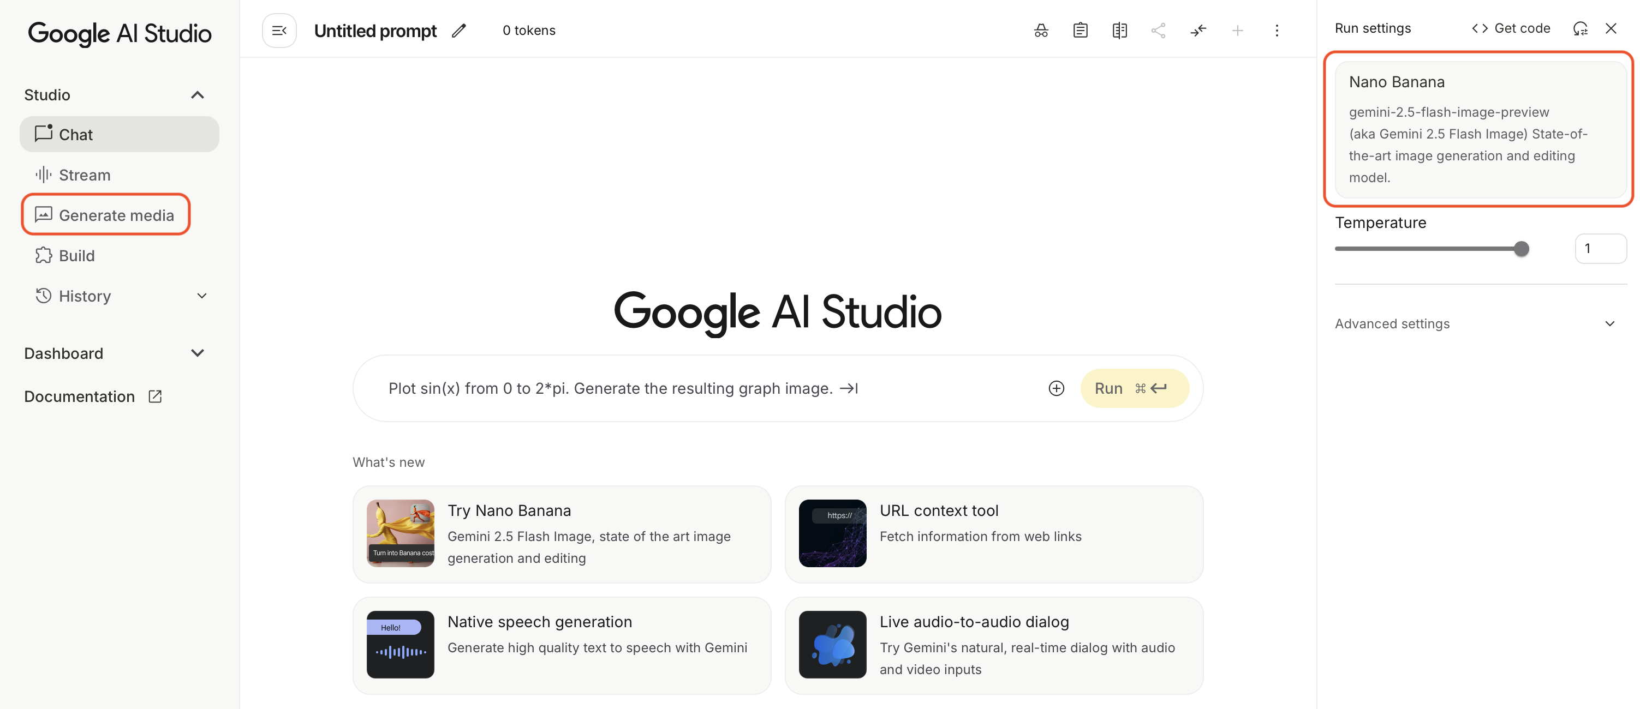1640x709 pixels.
Task: Open compare mode split-panel icon
Action: [x=1119, y=31]
